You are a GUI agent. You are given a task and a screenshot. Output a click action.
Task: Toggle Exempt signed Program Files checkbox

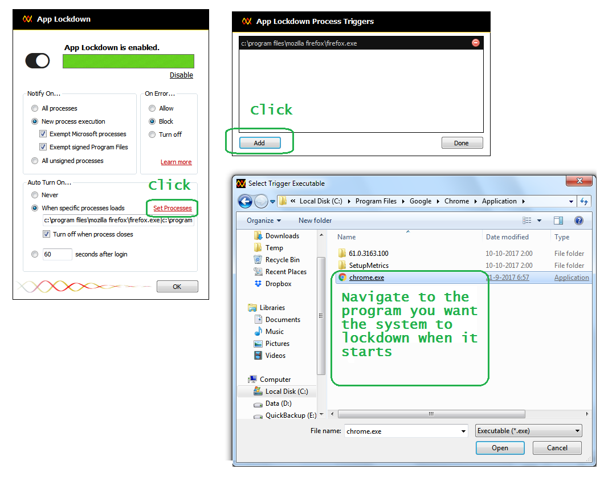[x=43, y=147]
